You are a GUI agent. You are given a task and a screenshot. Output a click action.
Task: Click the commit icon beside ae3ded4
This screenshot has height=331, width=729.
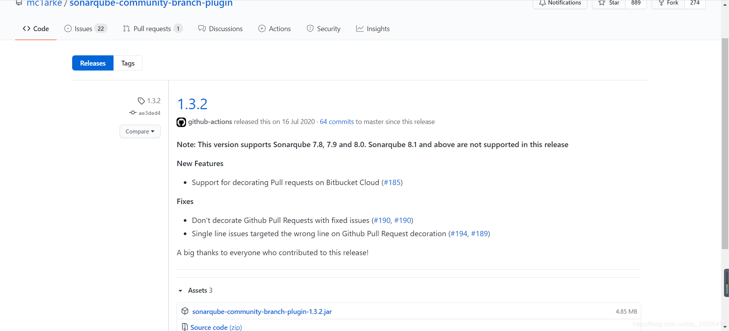[x=133, y=113]
